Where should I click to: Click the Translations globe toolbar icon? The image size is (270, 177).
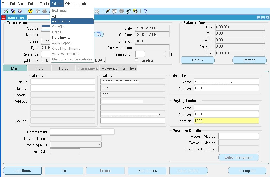pyautogui.click(x=121, y=11)
